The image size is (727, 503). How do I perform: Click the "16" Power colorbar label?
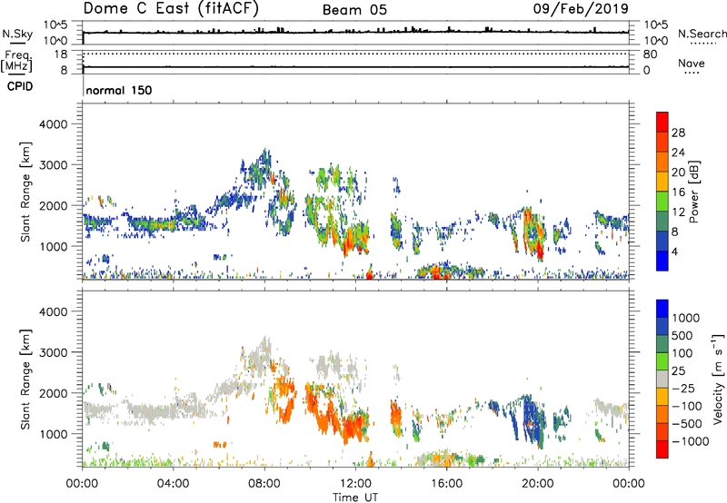[678, 192]
